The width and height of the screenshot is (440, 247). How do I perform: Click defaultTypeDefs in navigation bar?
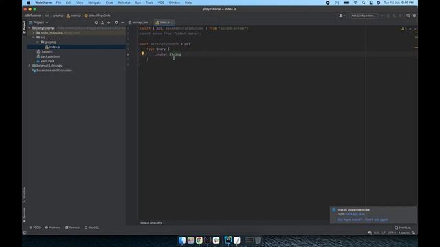pos(98,16)
